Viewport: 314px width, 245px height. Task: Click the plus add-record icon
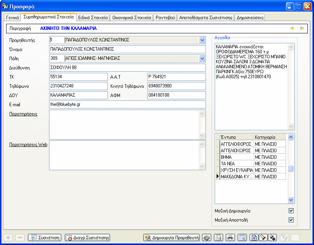(8, 238)
